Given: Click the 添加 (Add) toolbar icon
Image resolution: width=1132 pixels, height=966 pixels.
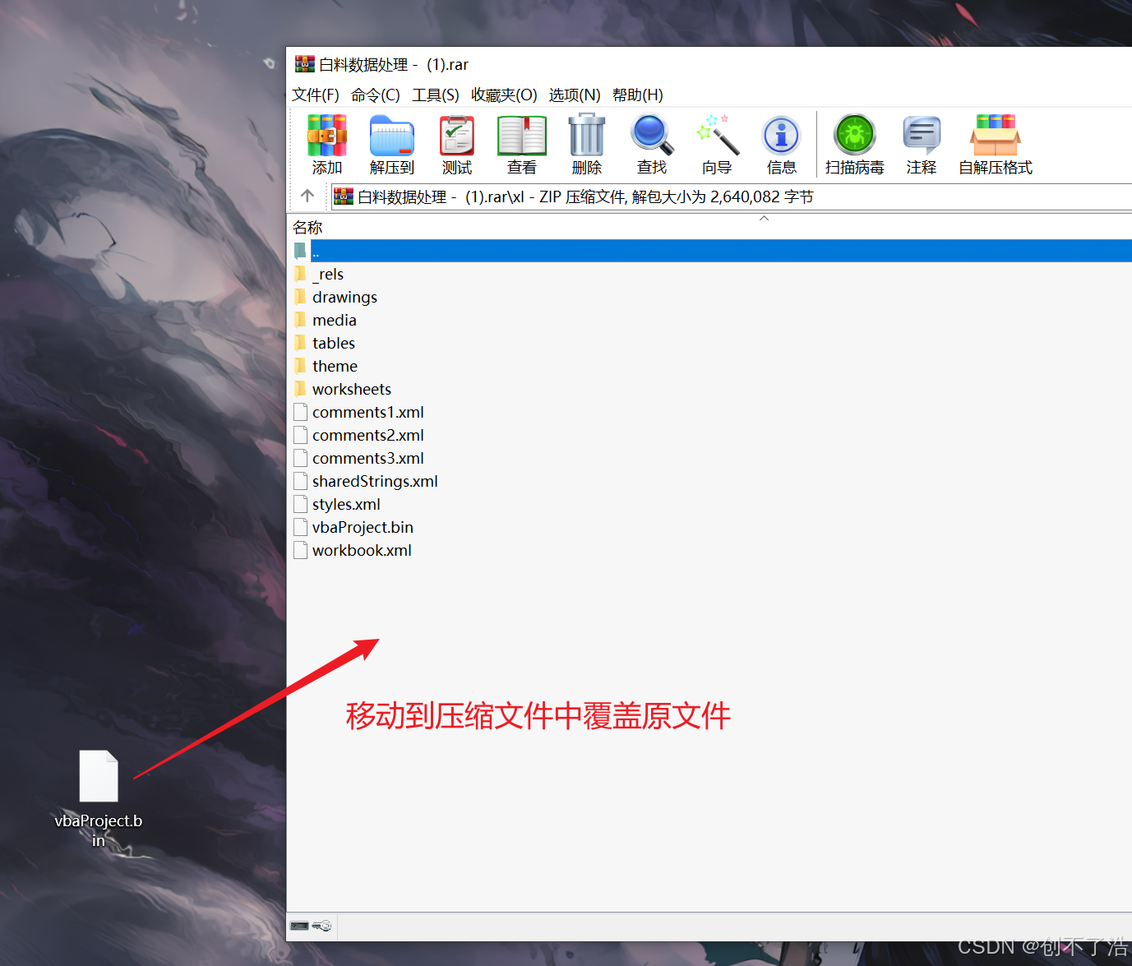Looking at the screenshot, I should 326,136.
